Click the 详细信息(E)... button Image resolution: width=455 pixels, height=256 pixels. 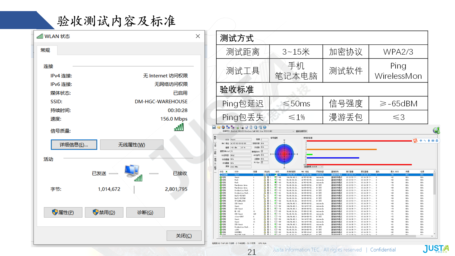(x=74, y=145)
